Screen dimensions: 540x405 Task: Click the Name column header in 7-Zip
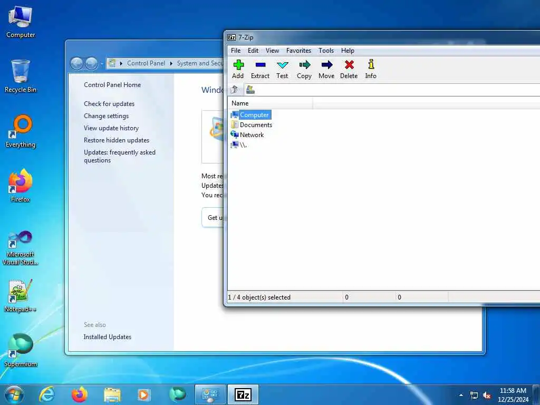tap(270, 103)
